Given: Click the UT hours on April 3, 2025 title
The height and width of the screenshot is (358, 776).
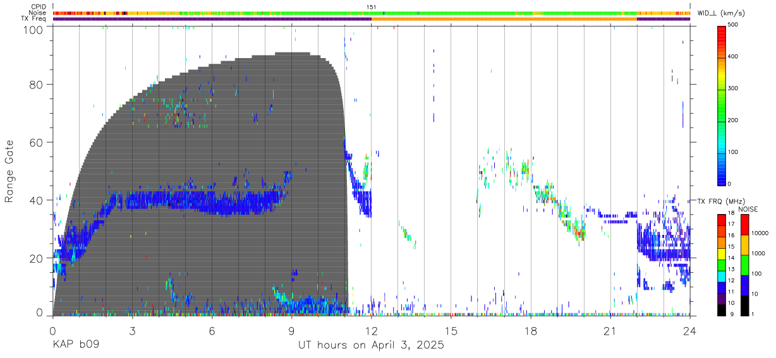Looking at the screenshot, I should pos(371,345).
